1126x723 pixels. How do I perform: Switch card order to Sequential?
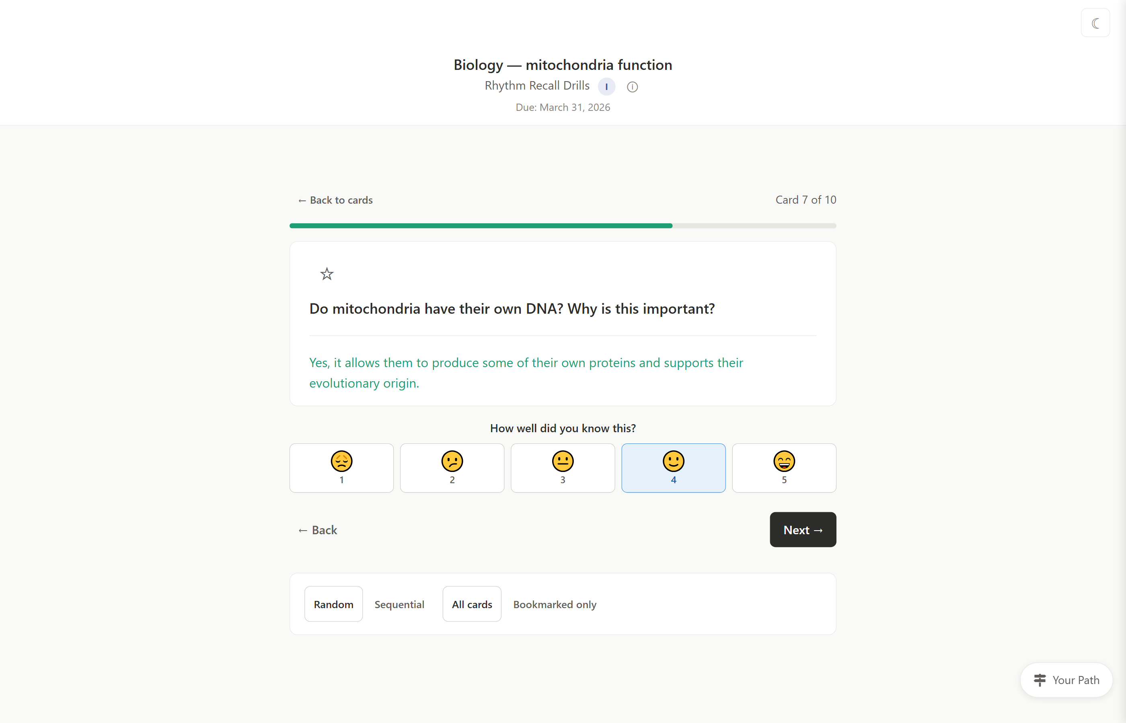[399, 604]
